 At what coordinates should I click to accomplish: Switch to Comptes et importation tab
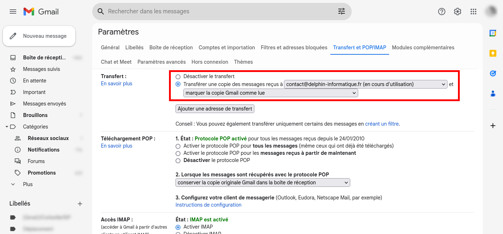(x=227, y=48)
